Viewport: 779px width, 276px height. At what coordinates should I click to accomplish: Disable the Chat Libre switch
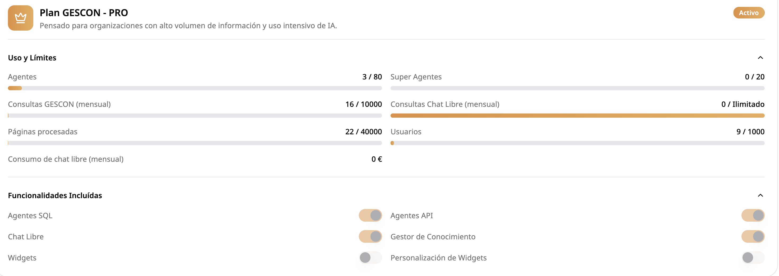pyautogui.click(x=370, y=236)
